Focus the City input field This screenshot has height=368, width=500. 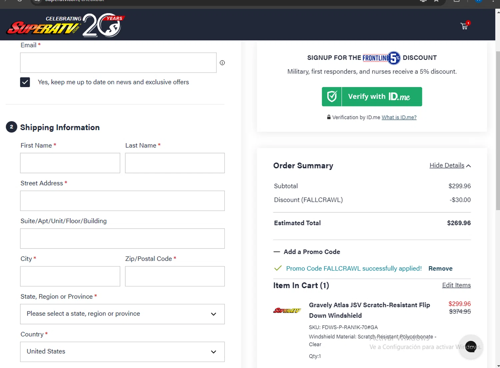70,276
